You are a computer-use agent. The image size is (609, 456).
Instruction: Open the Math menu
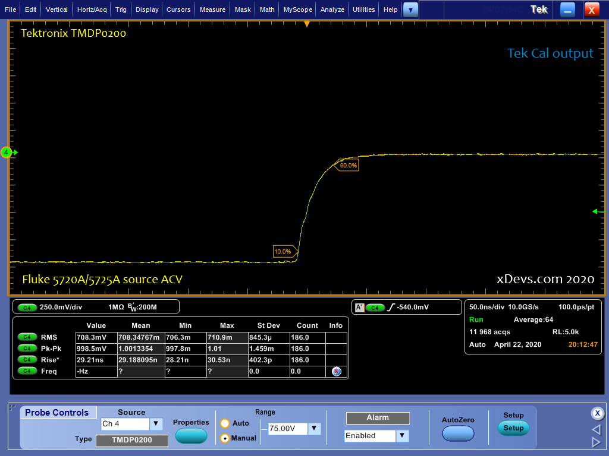pos(267,9)
